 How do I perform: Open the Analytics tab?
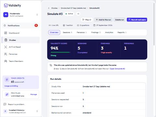tap(109, 32)
